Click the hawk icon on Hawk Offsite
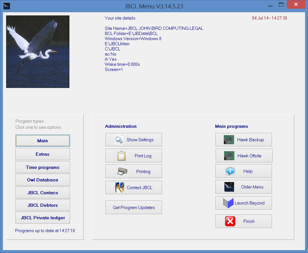This screenshot has width=308, height=253. click(229, 156)
